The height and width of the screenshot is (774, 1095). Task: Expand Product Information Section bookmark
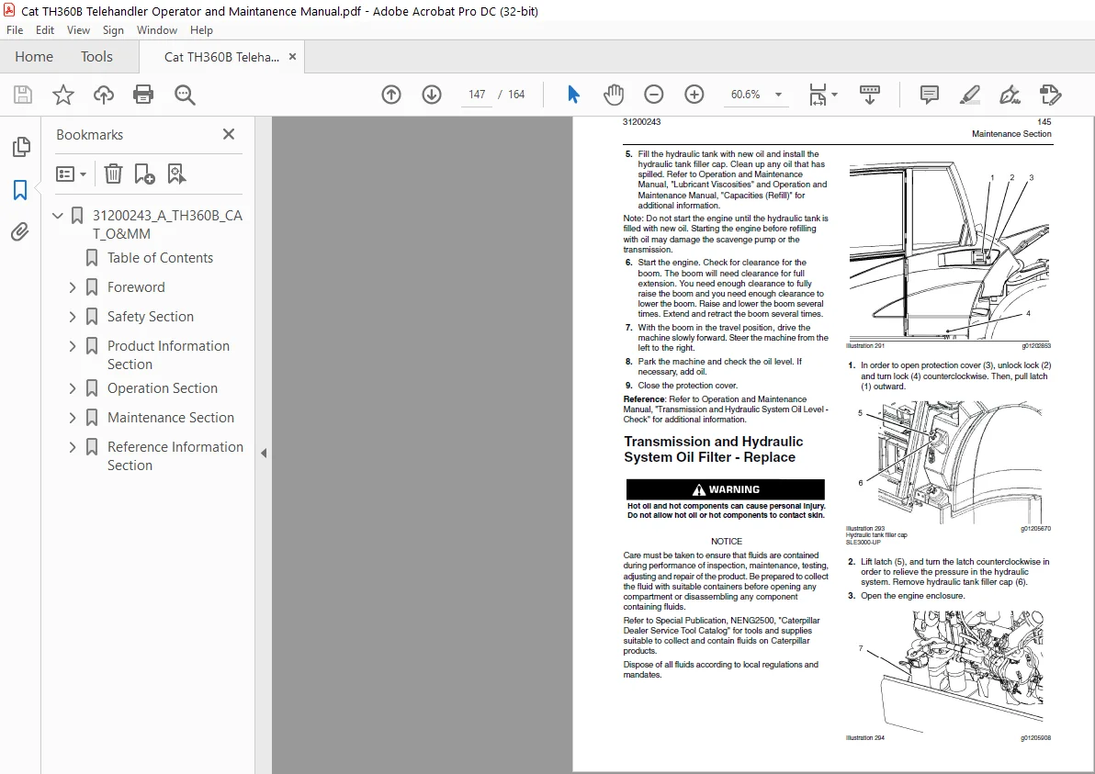(73, 345)
